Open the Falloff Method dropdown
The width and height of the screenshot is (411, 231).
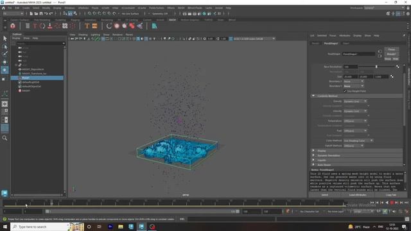click(x=353, y=146)
